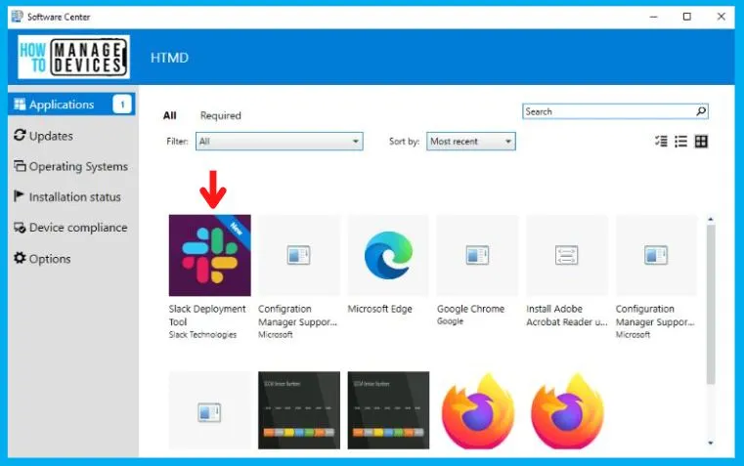744x466 pixels.
Task: Maximize the Software Center window
Action: (x=686, y=17)
